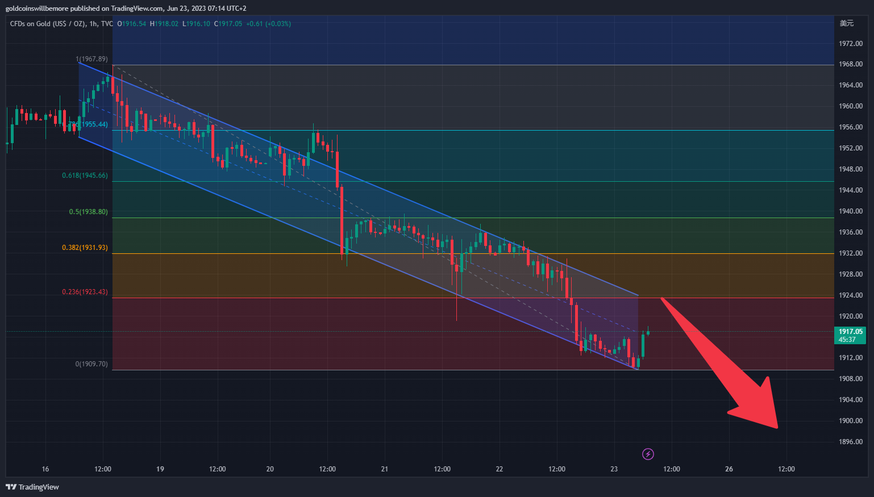Click the 1948.00 price axis label
Image resolution: width=874 pixels, height=497 pixels.
point(851,169)
